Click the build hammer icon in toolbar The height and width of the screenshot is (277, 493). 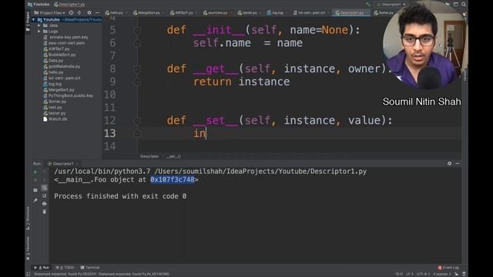[367, 5]
